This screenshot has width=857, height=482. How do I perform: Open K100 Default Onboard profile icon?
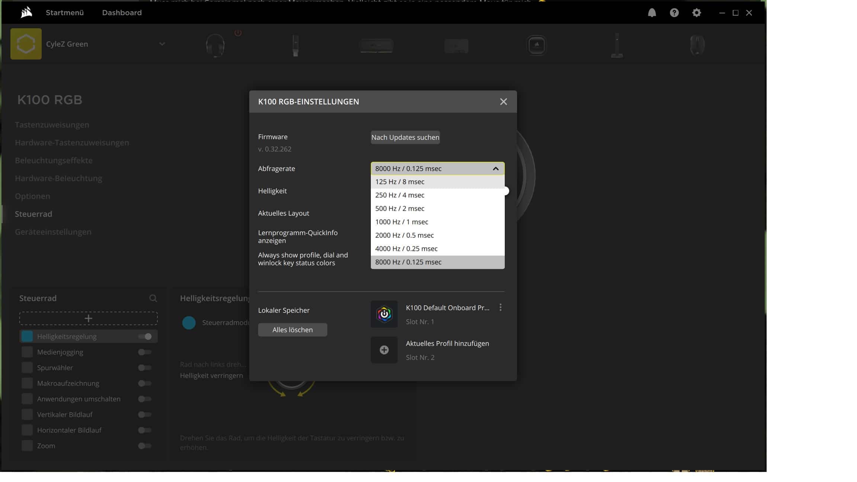(x=384, y=314)
